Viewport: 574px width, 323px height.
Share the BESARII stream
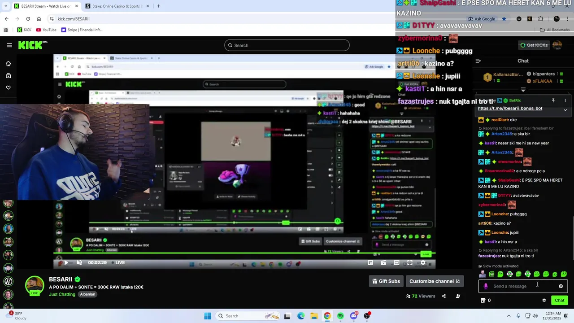444,296
